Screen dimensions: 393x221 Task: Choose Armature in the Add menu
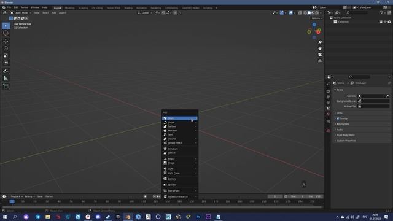pyautogui.click(x=180, y=149)
